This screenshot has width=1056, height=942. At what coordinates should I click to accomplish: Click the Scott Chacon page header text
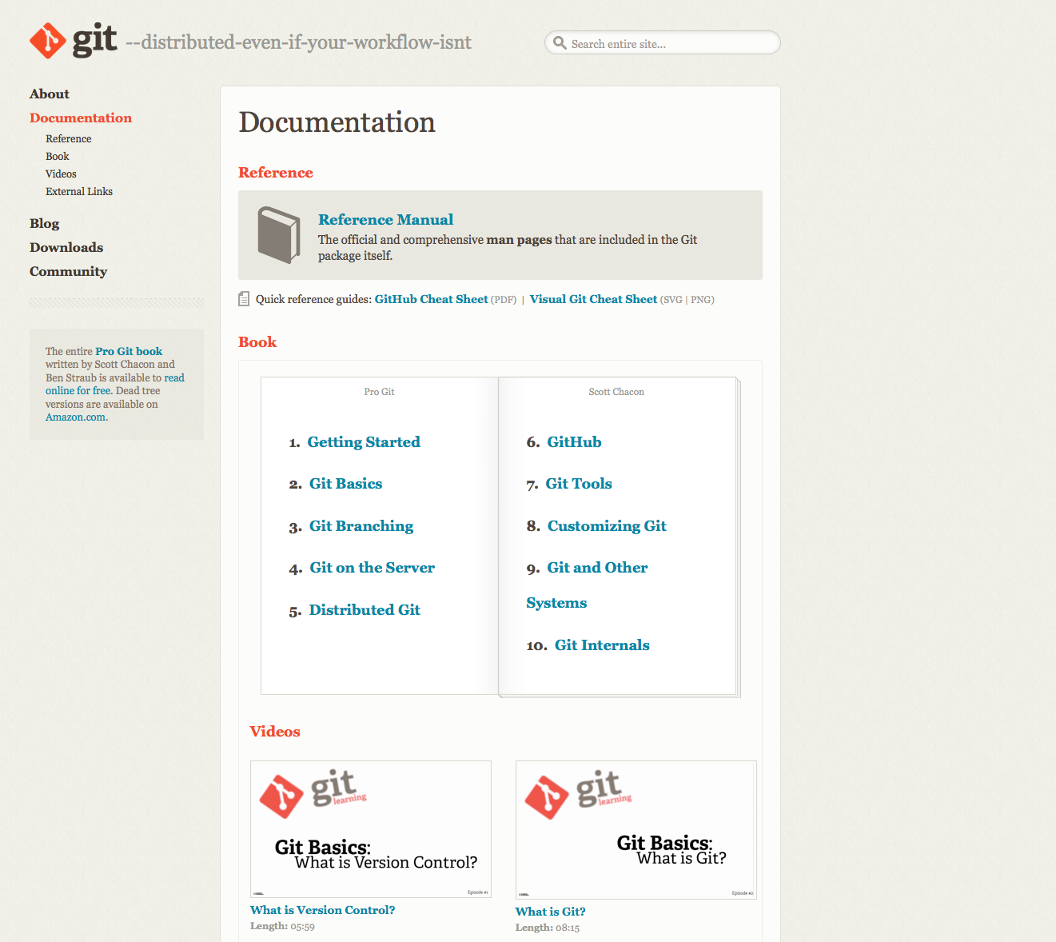click(x=616, y=392)
